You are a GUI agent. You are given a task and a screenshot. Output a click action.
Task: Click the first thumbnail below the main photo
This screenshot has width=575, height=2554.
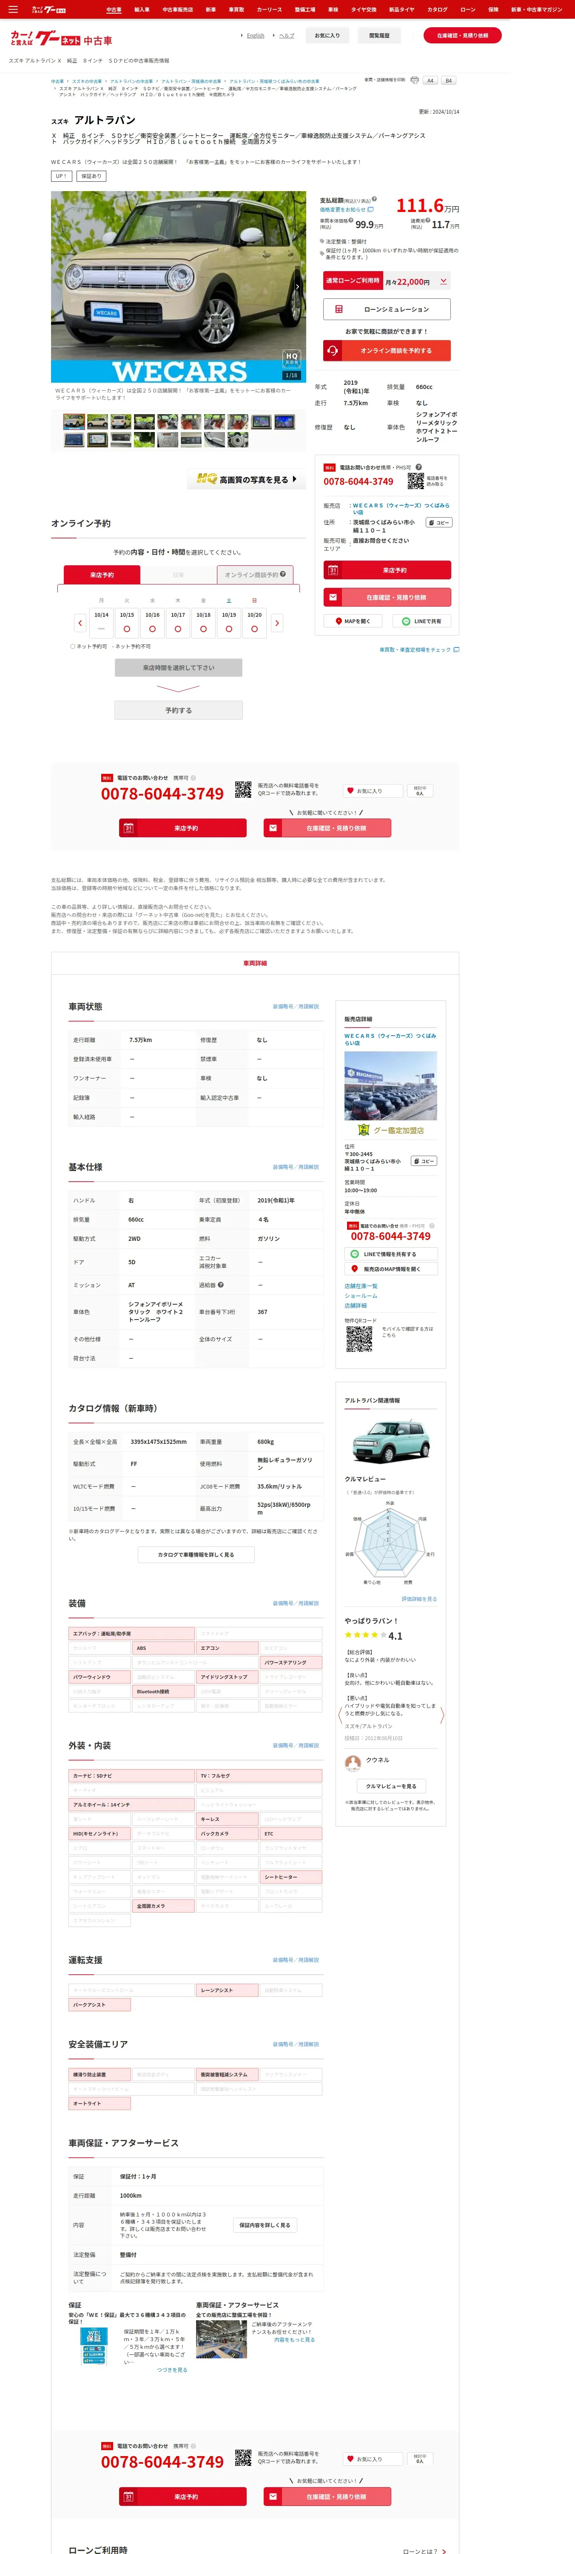74,421
